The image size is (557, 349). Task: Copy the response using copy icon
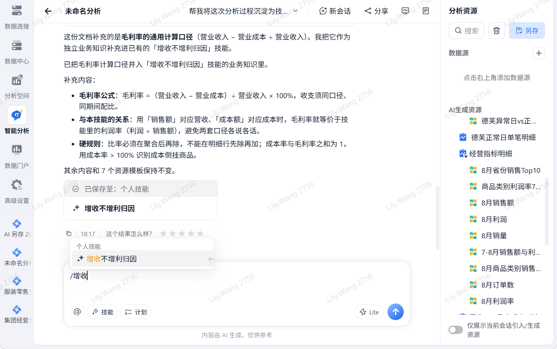tap(69, 234)
